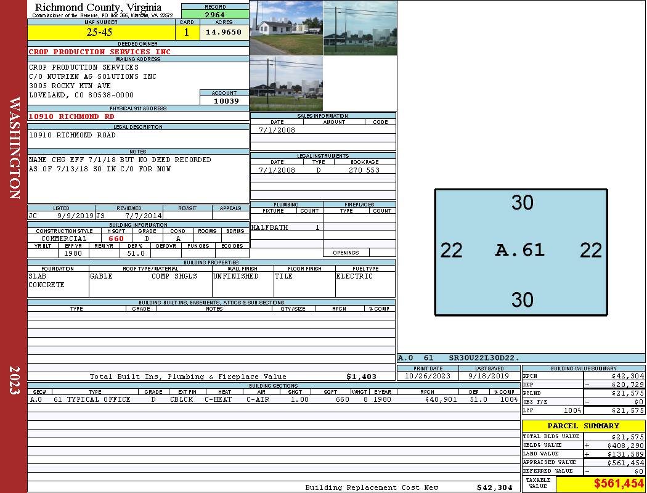Click construction style COMMERCIAL
The height and width of the screenshot is (493, 647).
64,238
